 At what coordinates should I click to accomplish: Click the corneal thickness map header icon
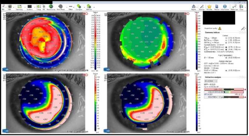click(x=106, y=15)
